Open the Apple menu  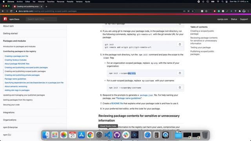click(4, 2)
